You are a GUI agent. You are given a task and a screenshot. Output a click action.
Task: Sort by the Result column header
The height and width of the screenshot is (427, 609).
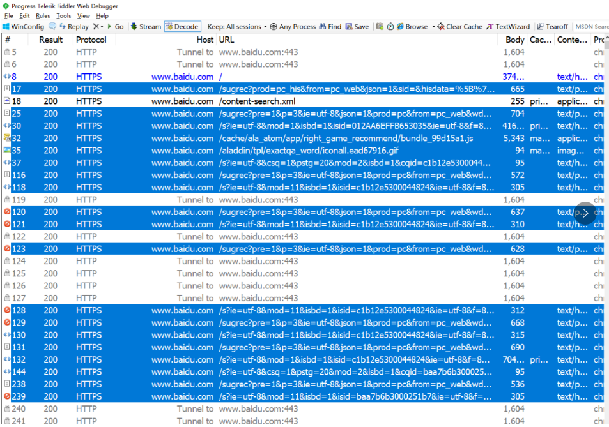point(50,40)
